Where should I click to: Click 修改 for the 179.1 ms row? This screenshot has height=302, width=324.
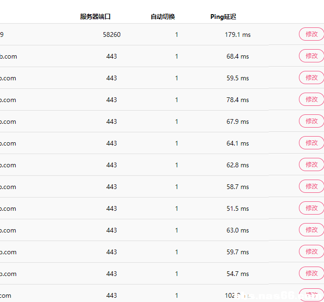click(x=311, y=34)
